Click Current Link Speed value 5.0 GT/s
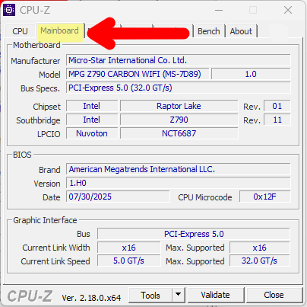 coord(129,261)
